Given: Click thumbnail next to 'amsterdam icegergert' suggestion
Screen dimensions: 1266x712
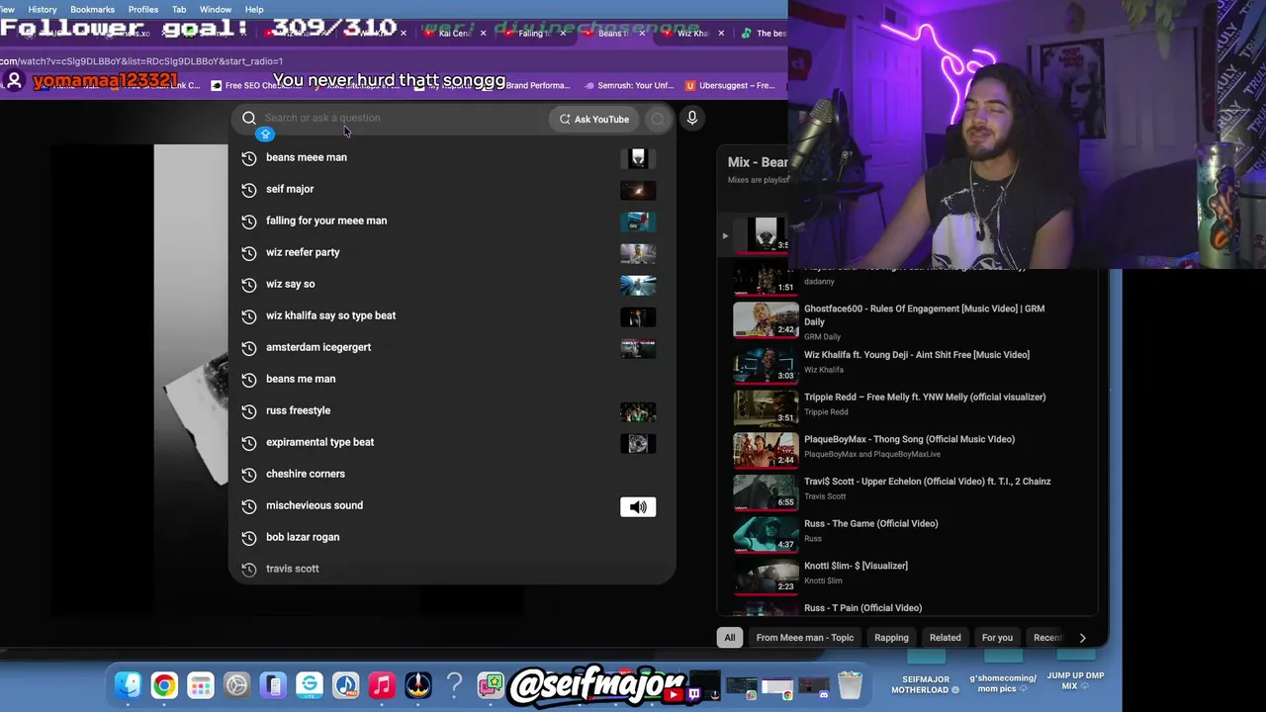Looking at the screenshot, I should (x=638, y=348).
